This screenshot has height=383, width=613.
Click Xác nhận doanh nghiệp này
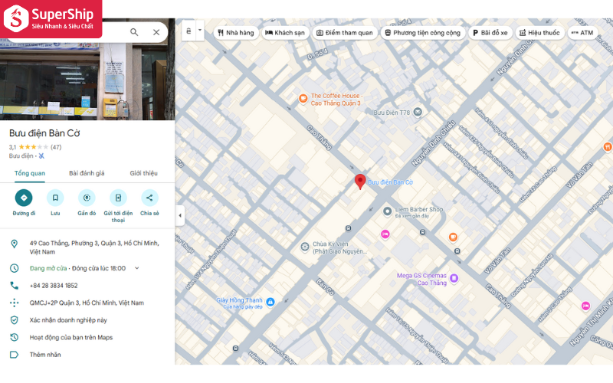[68, 320]
